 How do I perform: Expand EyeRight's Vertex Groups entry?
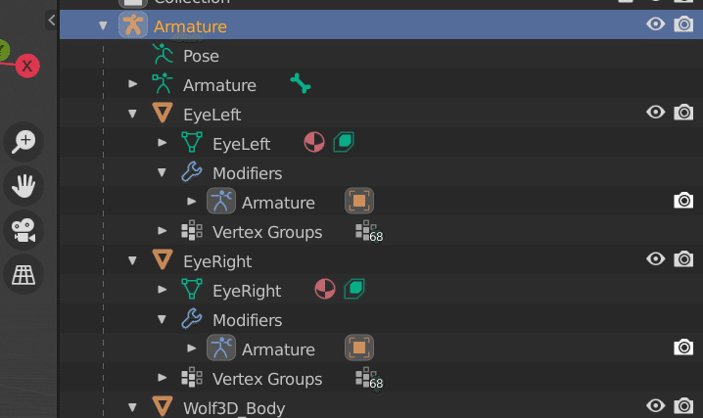163,379
